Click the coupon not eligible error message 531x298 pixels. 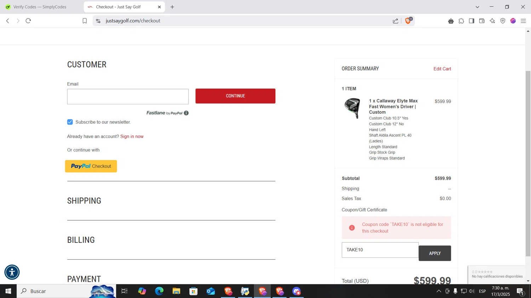click(x=396, y=228)
